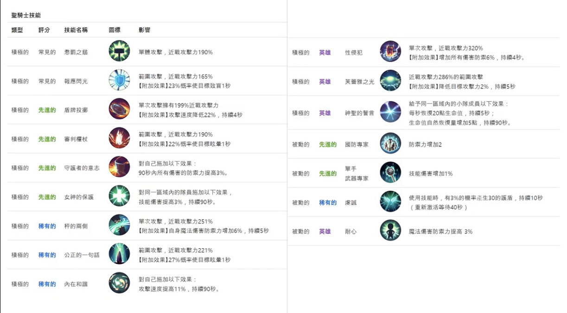Click the 虔誠 passive skill icon
Screen dimensions: 567x313
[x=390, y=202]
